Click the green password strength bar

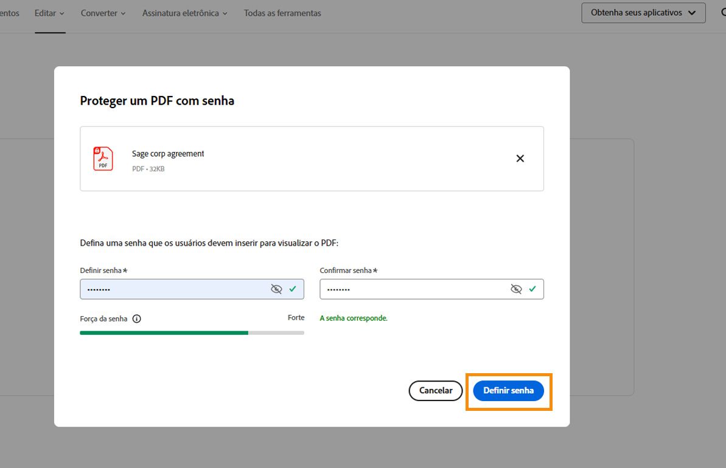tap(164, 332)
